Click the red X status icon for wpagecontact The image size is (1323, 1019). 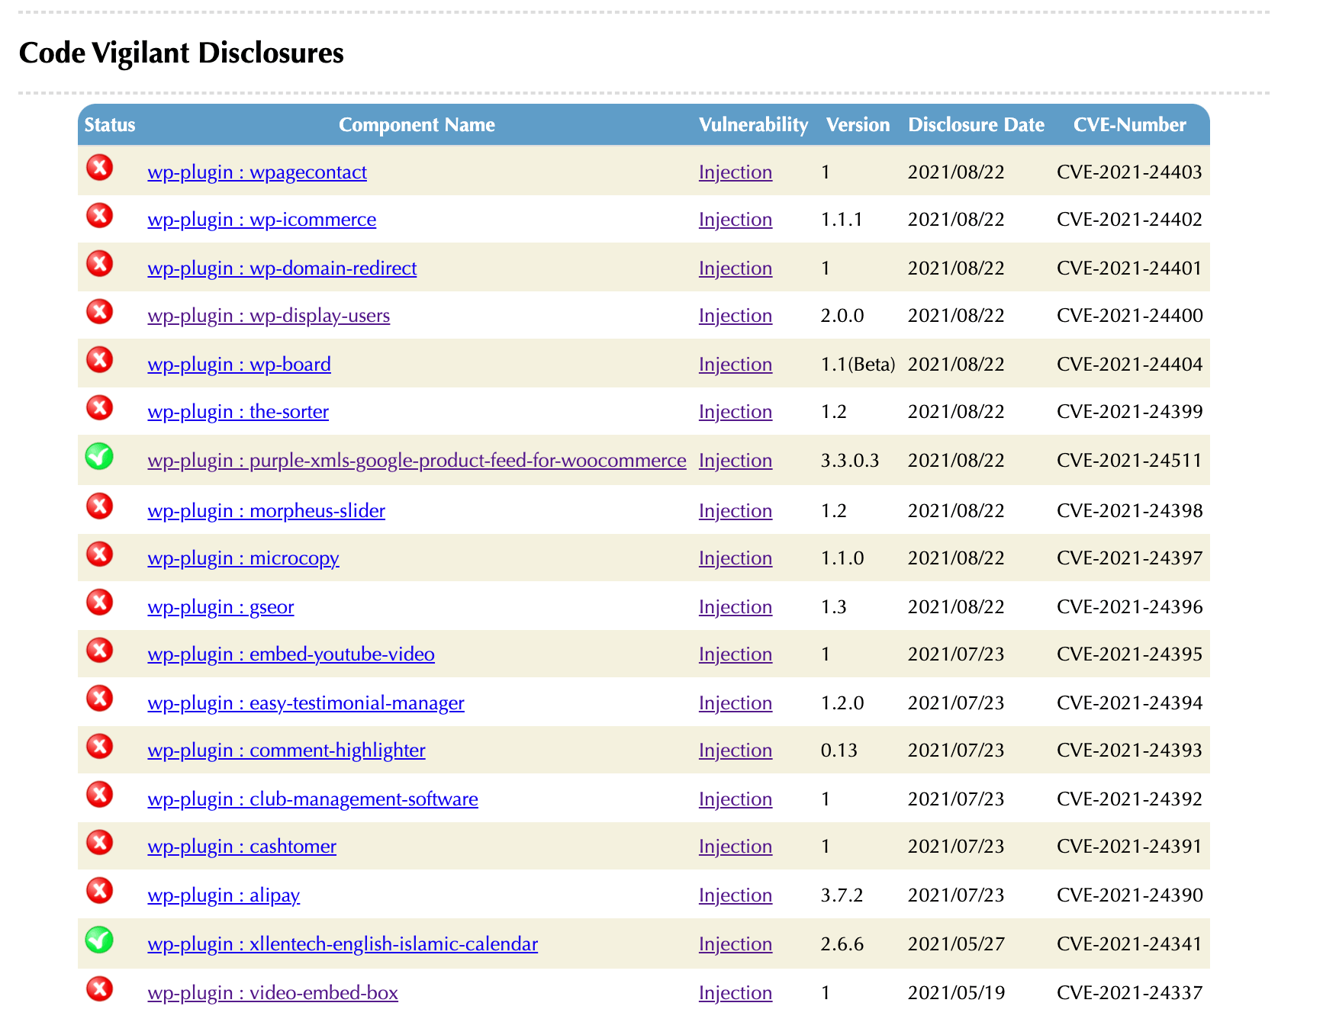tap(99, 167)
